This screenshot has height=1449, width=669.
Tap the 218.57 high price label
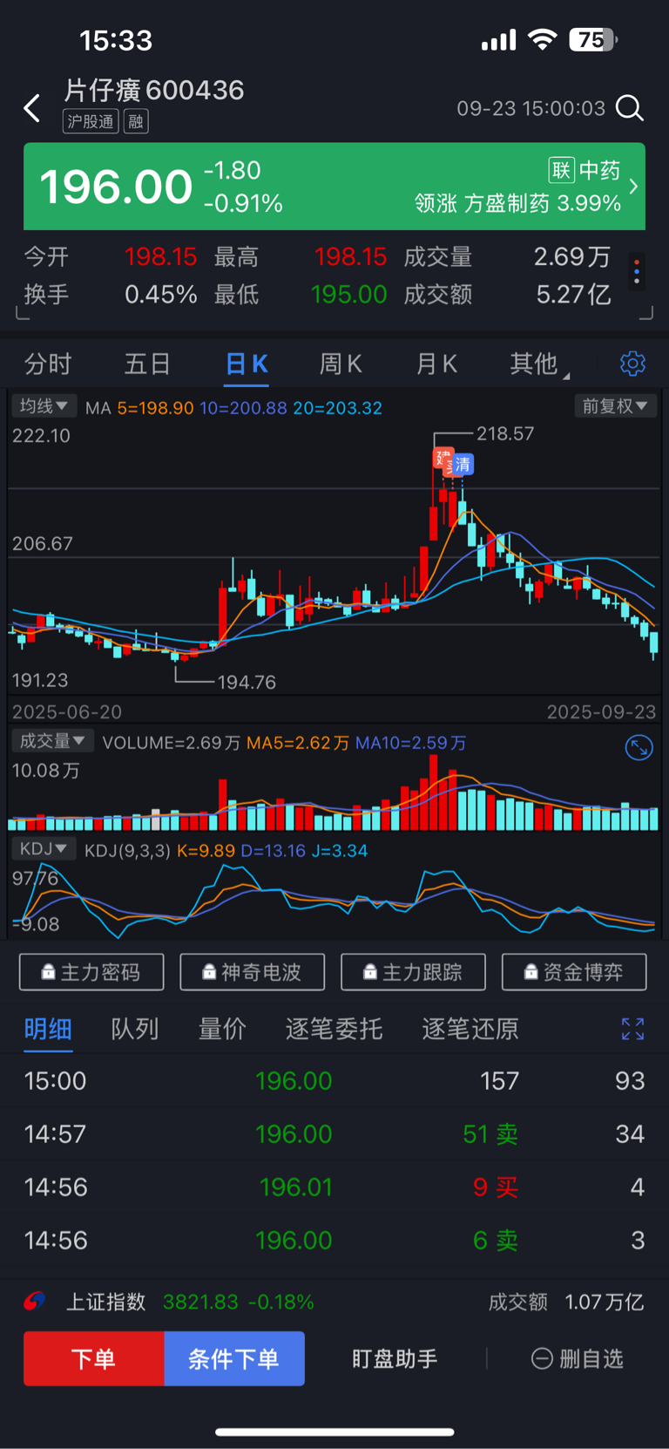(x=505, y=433)
